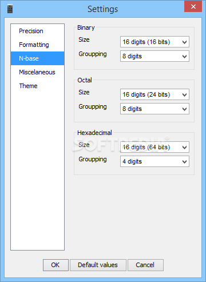Click the Size label in the Hexadecimal group

pyautogui.click(x=84, y=145)
